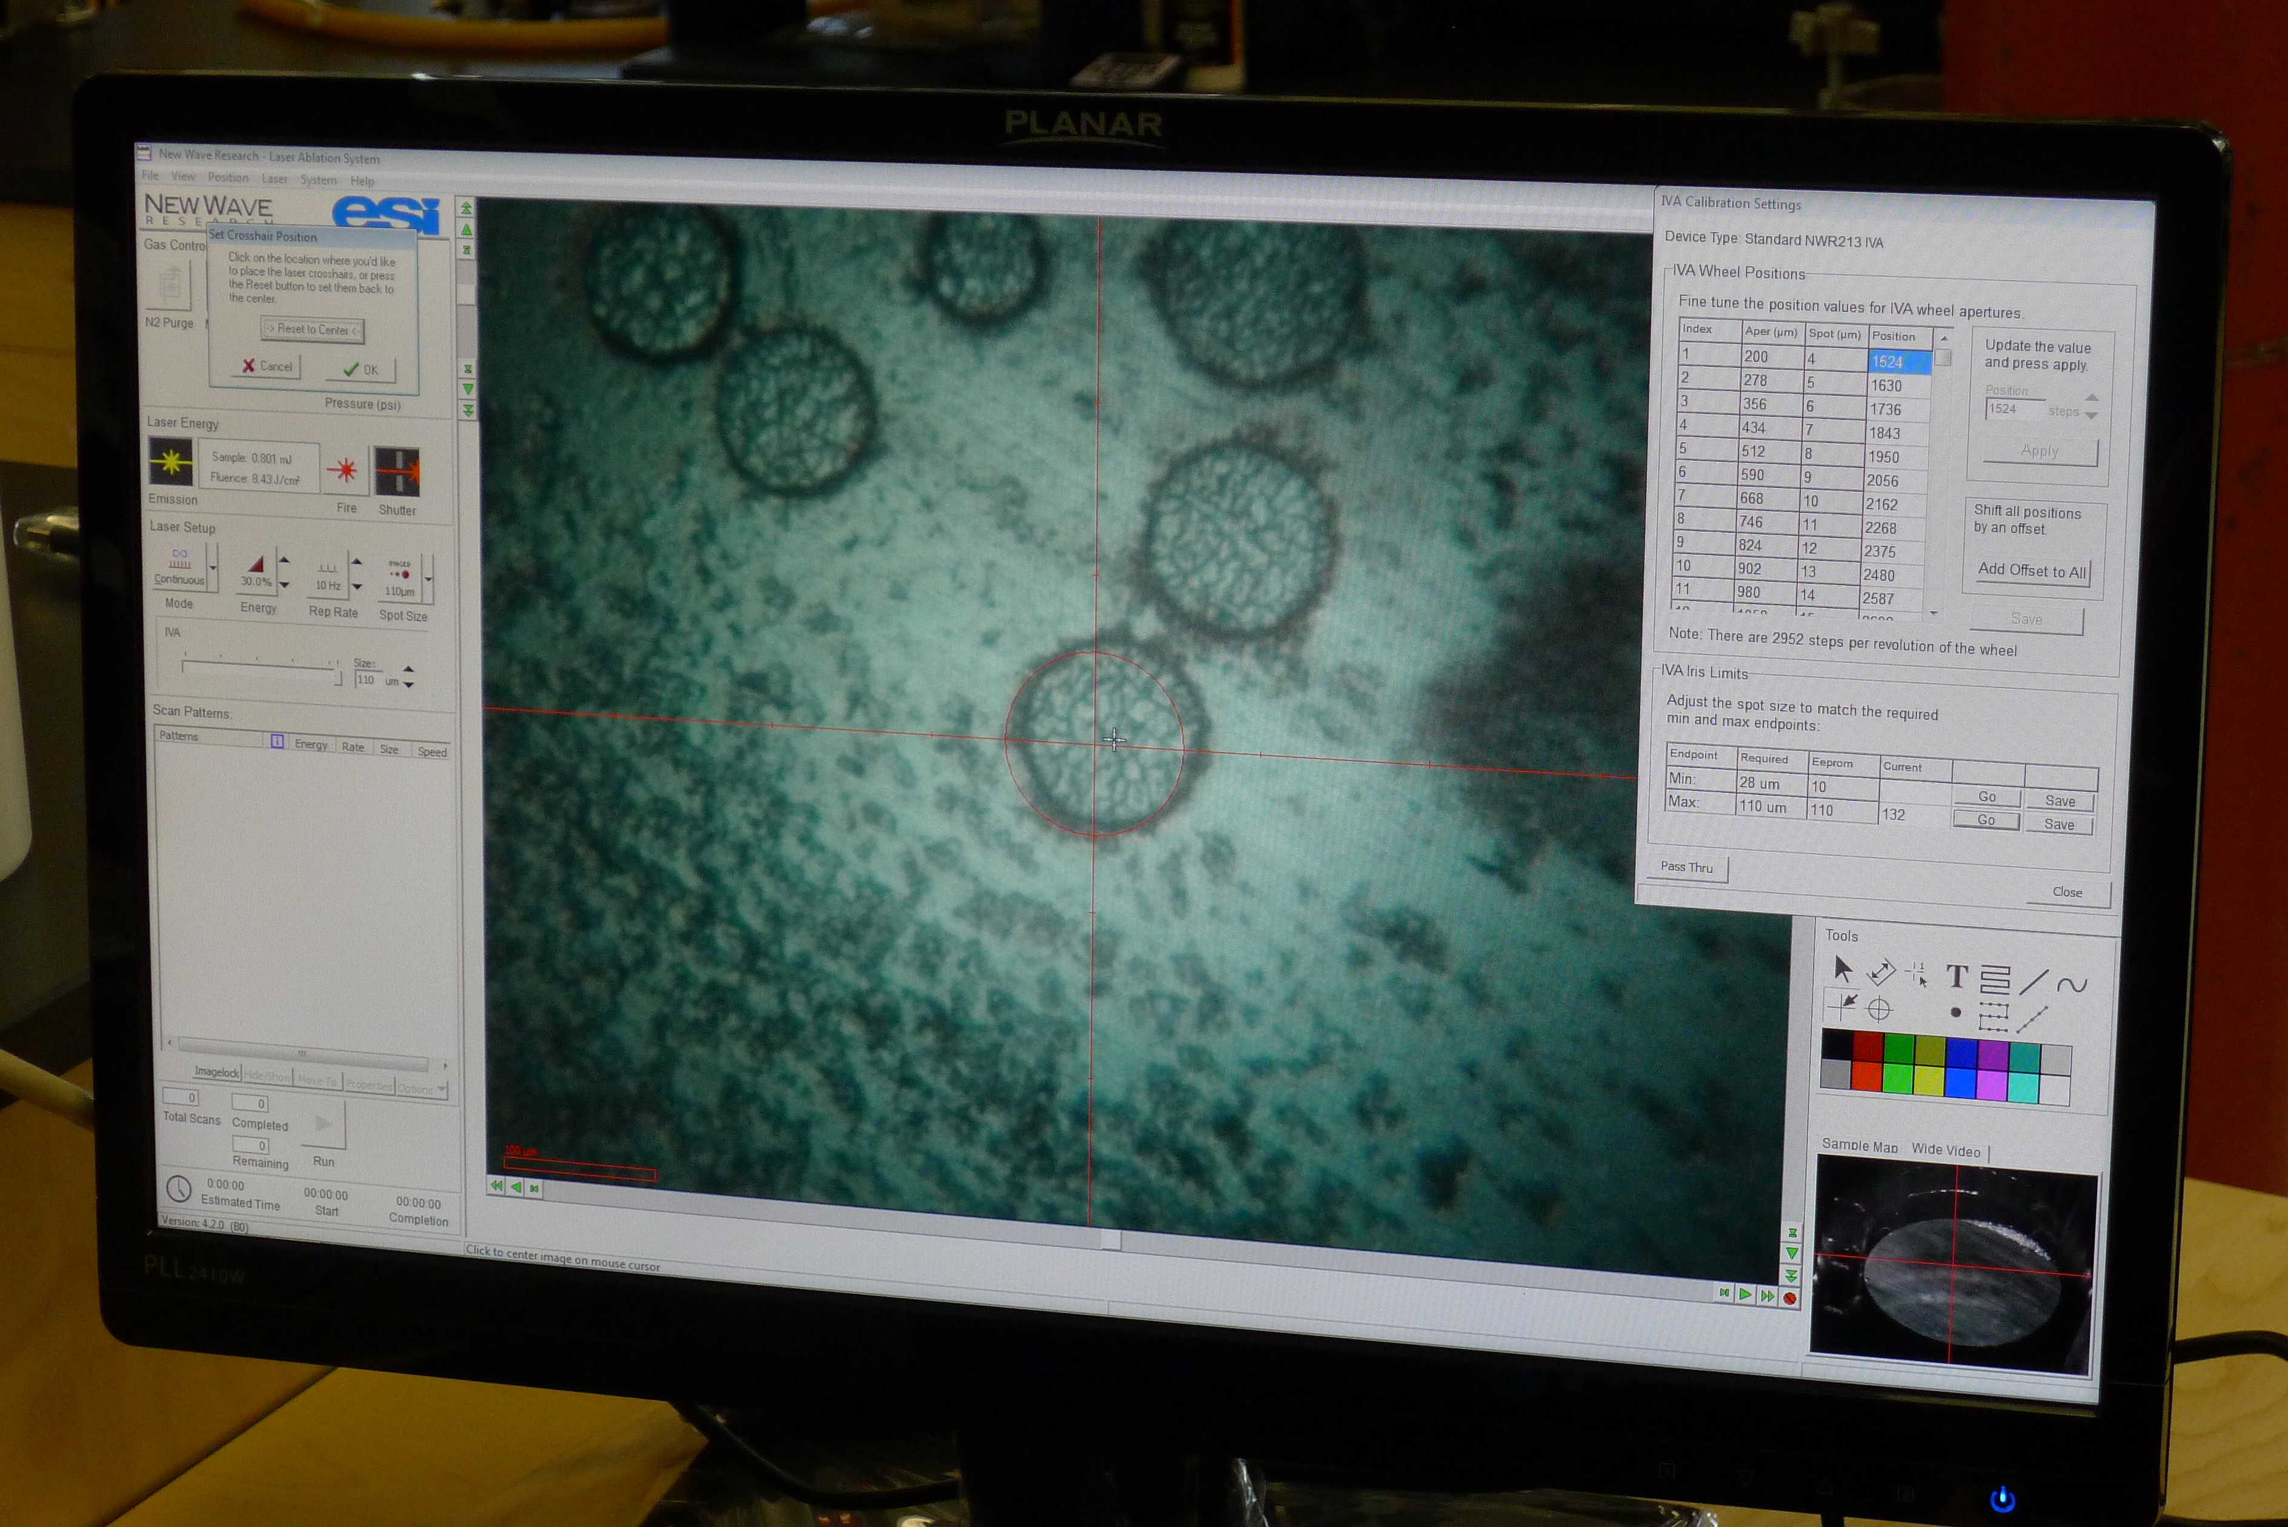Image resolution: width=2288 pixels, height=1527 pixels.
Task: Toggle the laser Emission button
Action: point(170,462)
